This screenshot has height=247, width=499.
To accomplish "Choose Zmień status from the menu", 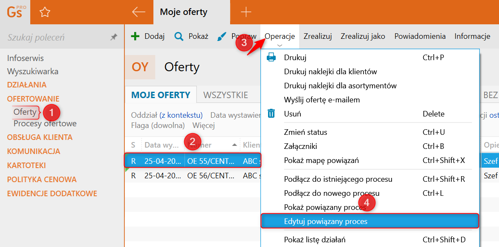I will [x=306, y=132].
